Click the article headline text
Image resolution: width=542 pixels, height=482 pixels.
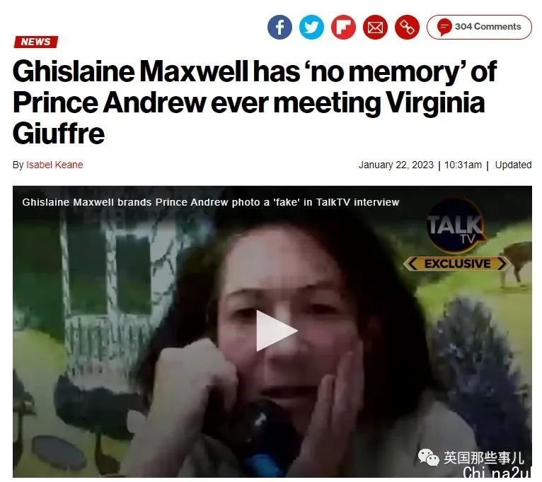255,102
